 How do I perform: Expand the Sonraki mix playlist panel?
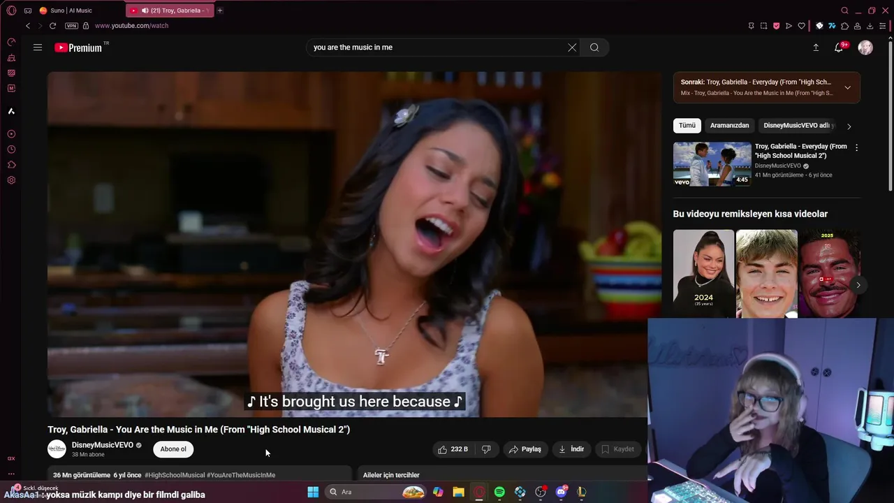[x=847, y=88]
